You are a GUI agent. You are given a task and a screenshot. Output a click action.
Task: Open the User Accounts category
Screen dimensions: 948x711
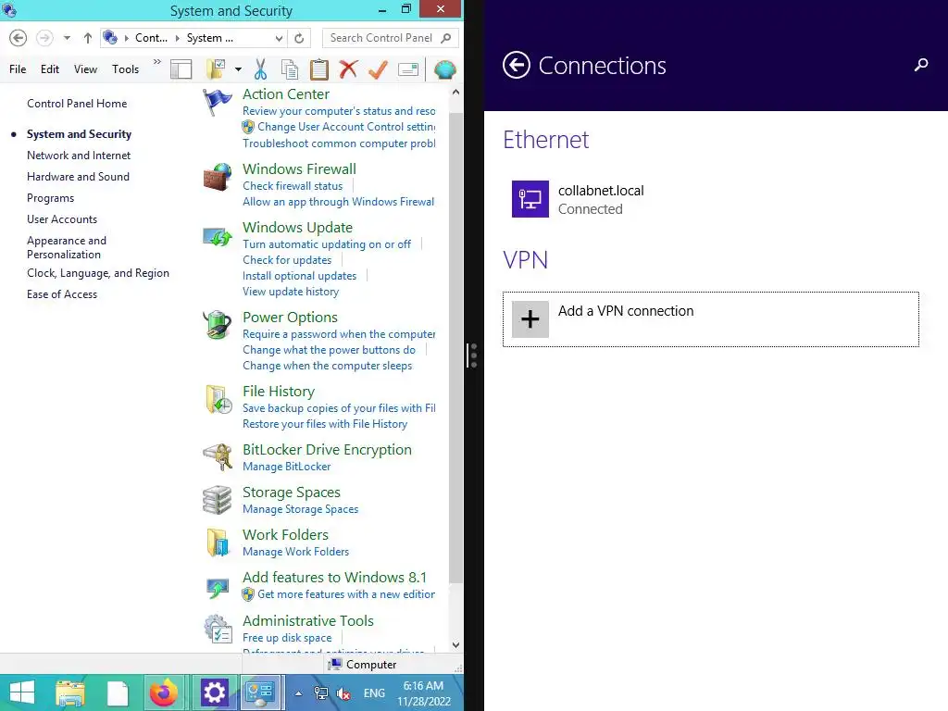click(62, 219)
